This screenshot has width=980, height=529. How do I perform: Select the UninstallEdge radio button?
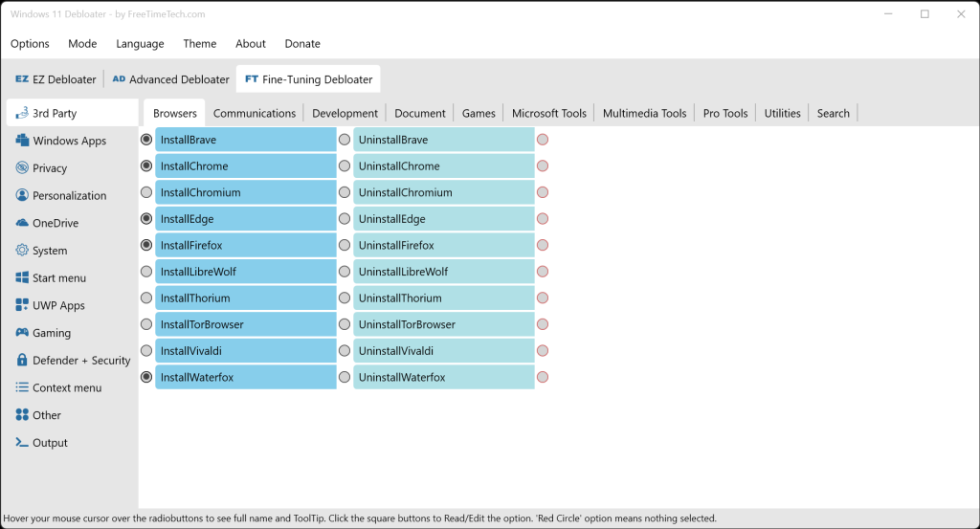pos(345,219)
